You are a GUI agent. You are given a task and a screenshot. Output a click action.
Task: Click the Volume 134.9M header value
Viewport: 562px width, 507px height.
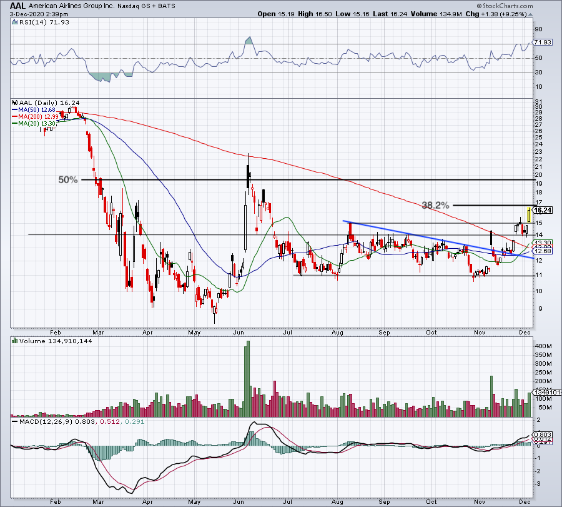click(437, 14)
